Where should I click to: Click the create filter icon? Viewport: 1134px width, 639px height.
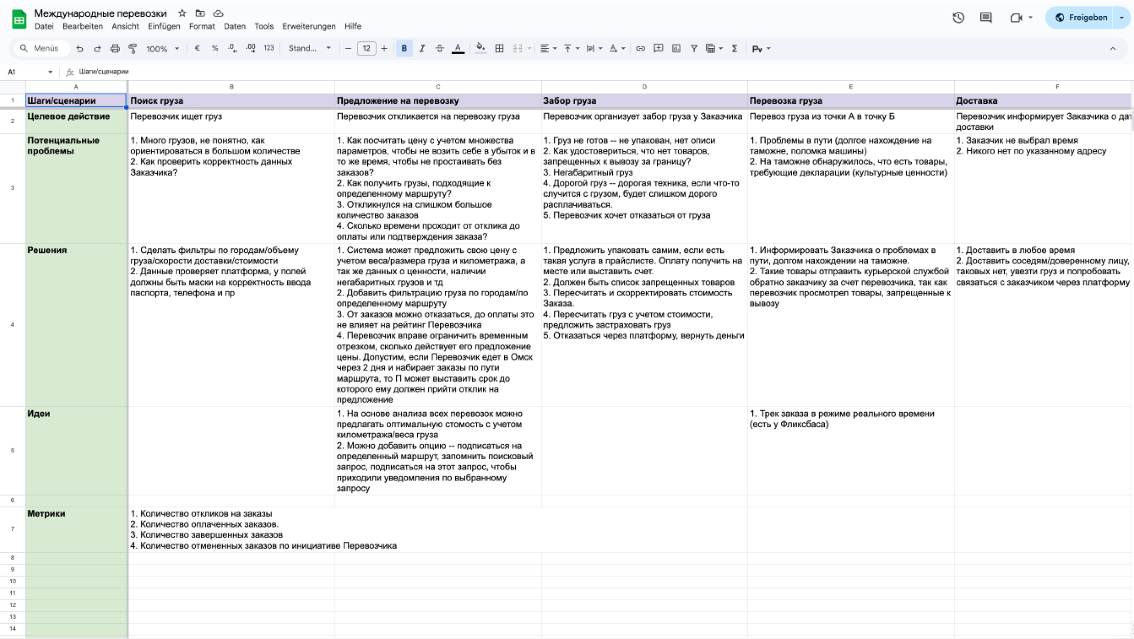pos(694,49)
